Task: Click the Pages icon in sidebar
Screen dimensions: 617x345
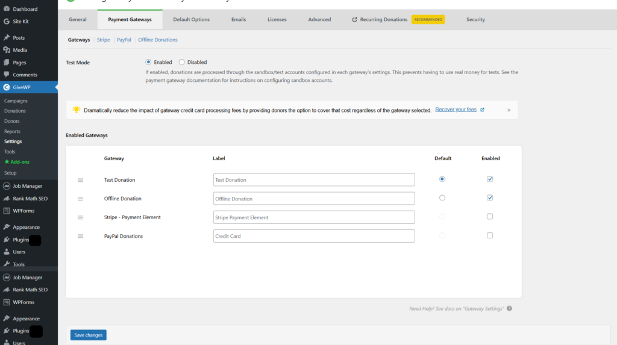Action: (x=6, y=62)
